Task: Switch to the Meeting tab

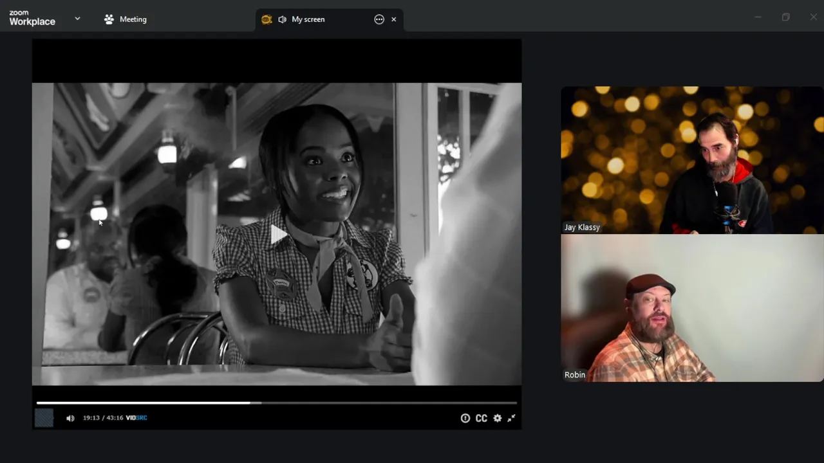Action: [x=126, y=19]
